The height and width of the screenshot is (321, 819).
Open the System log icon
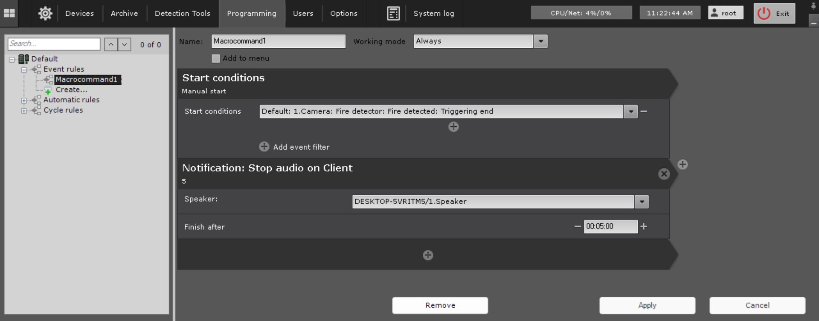pos(393,13)
